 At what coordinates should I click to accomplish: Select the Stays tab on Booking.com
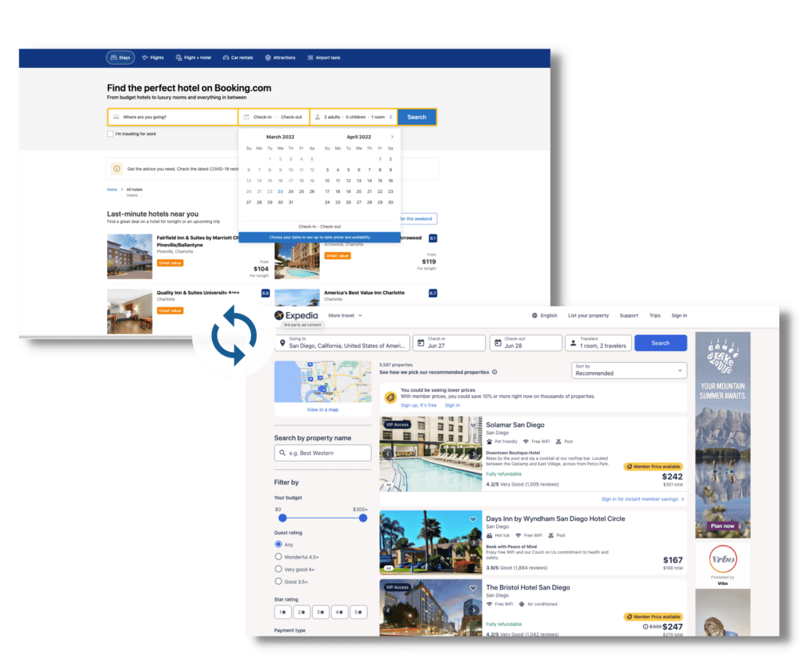(120, 58)
